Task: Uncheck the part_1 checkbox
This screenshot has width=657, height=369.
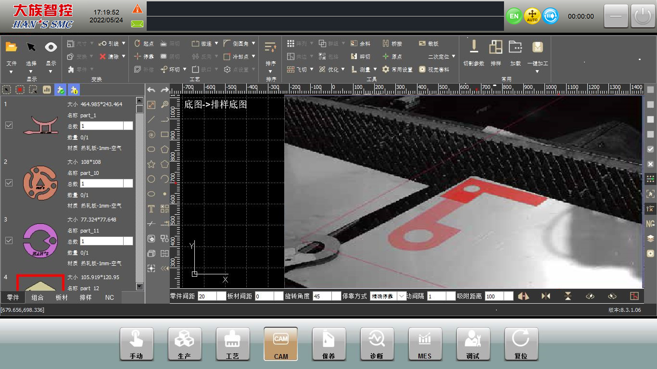Action: click(x=9, y=125)
